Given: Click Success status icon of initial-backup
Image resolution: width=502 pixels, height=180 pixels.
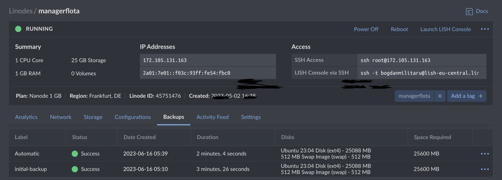Looking at the screenshot, I should pos(75,169).
